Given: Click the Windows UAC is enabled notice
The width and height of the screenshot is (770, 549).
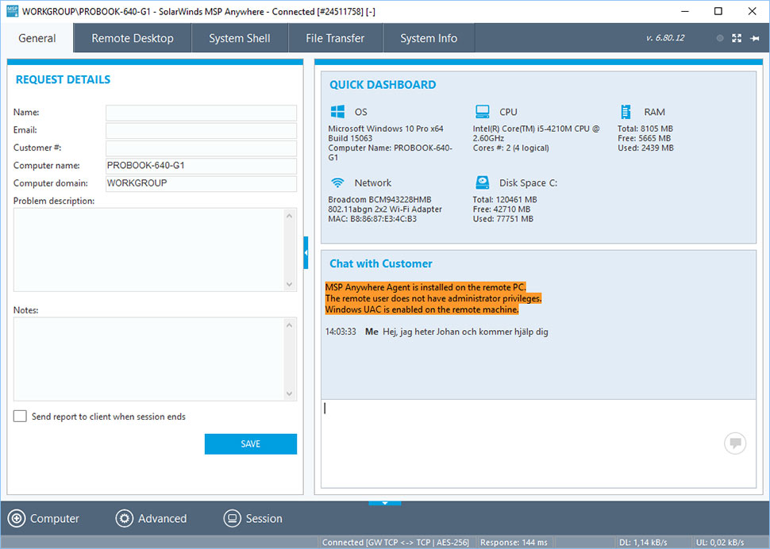Looking at the screenshot, I should pyautogui.click(x=422, y=309).
